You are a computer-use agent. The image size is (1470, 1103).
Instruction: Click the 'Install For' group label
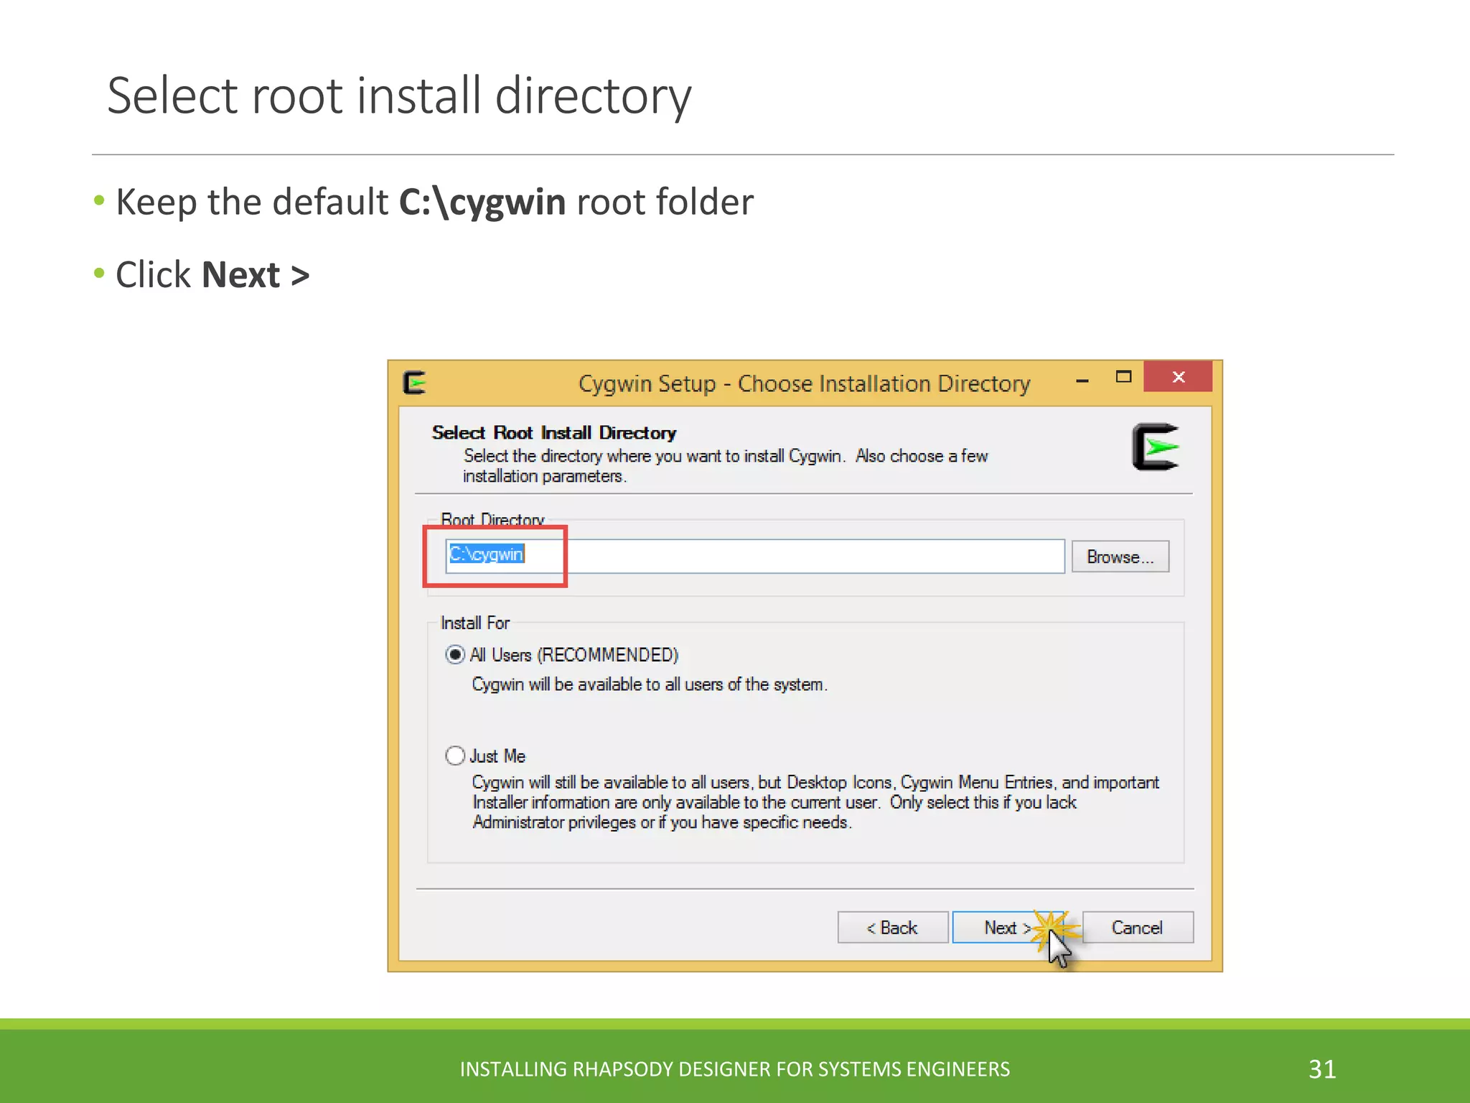[474, 623]
